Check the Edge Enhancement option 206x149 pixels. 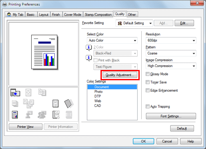(x=147, y=91)
